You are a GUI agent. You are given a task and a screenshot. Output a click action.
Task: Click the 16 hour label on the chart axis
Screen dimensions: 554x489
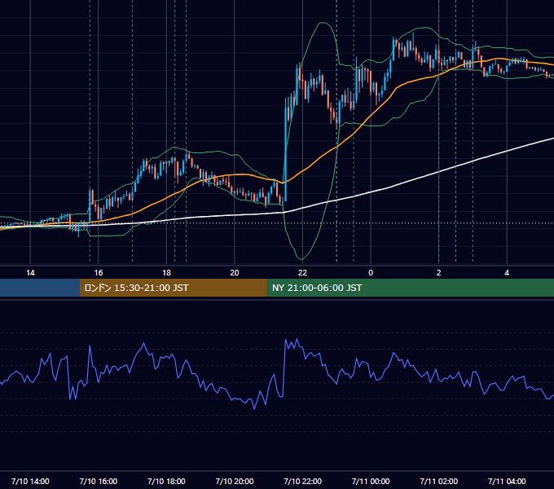pyautogui.click(x=99, y=273)
